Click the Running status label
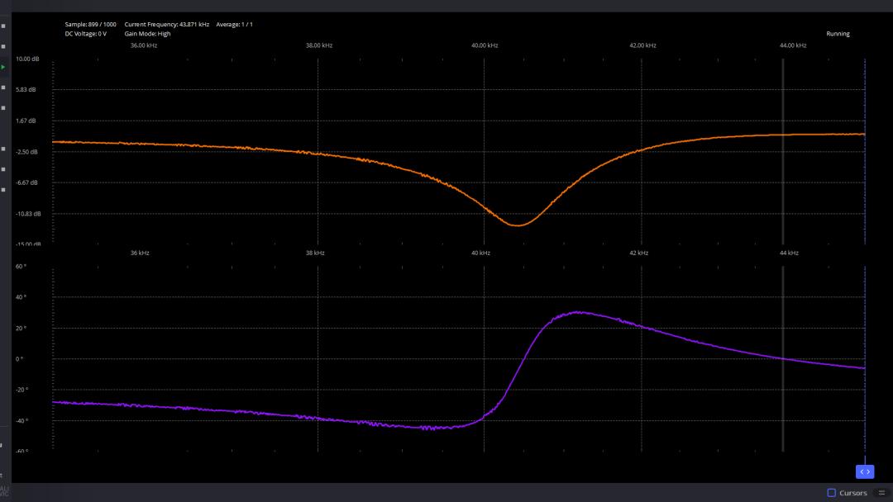The height and width of the screenshot is (502, 893). point(838,34)
